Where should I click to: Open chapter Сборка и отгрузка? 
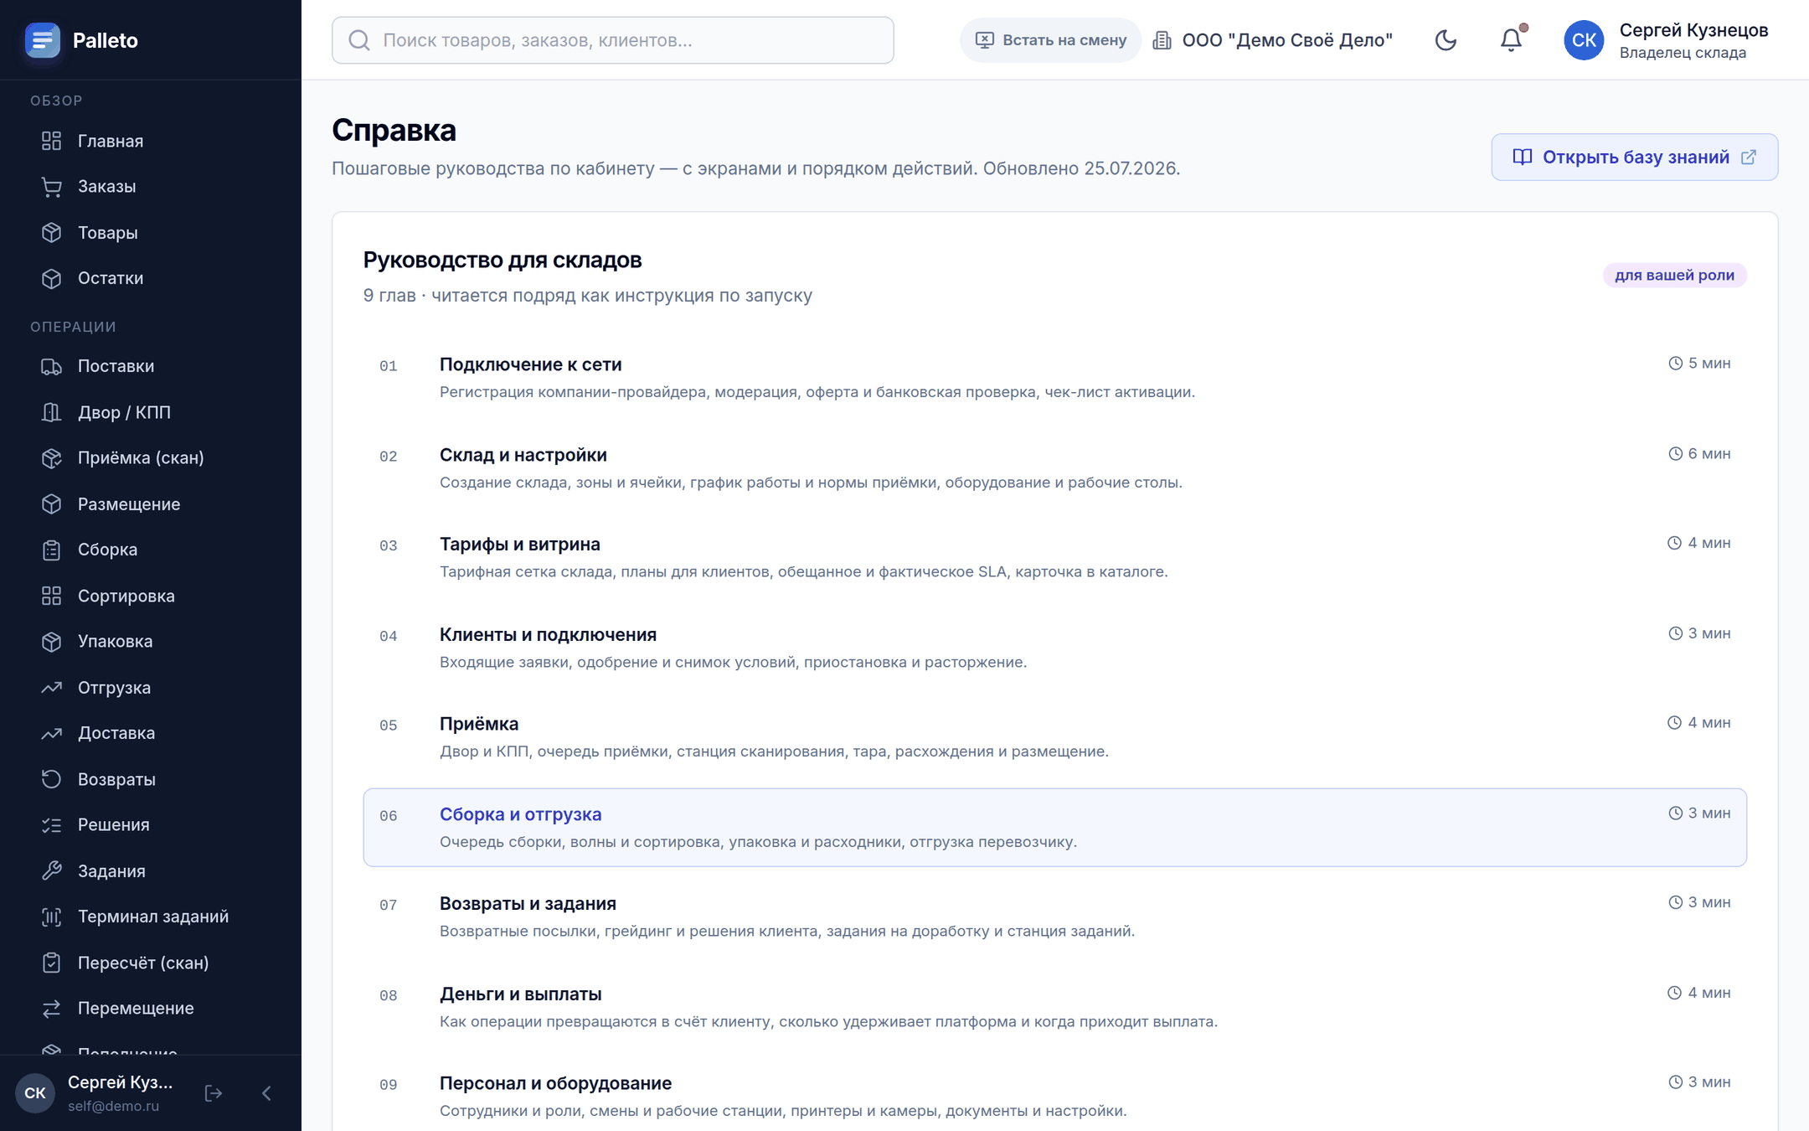[x=1054, y=827]
